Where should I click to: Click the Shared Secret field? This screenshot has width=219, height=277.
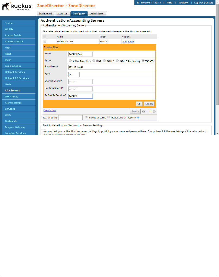pos(81,82)
